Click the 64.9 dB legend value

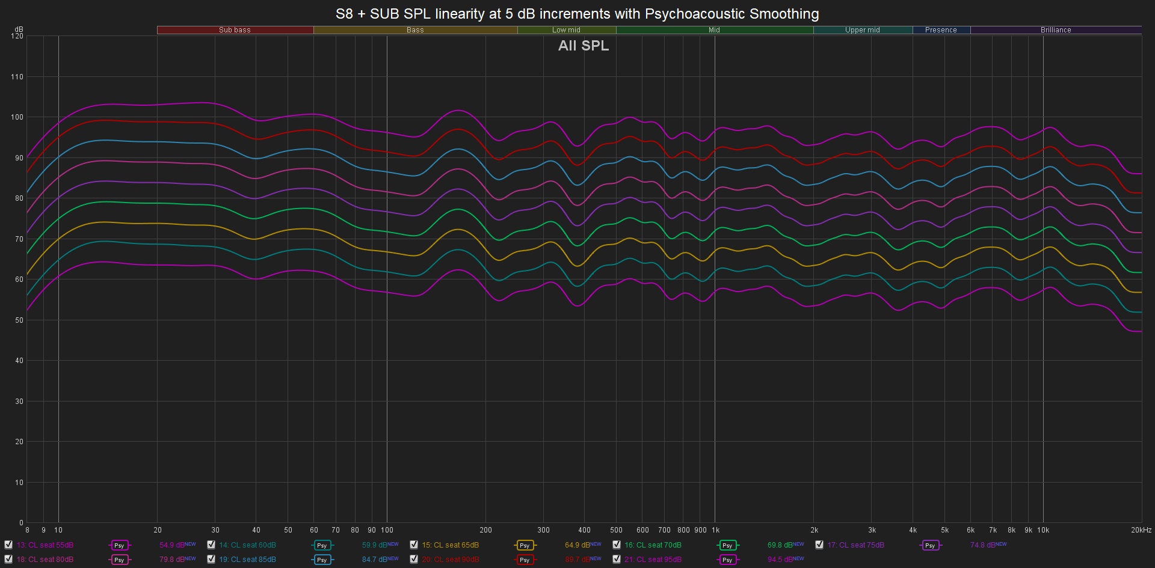click(577, 545)
